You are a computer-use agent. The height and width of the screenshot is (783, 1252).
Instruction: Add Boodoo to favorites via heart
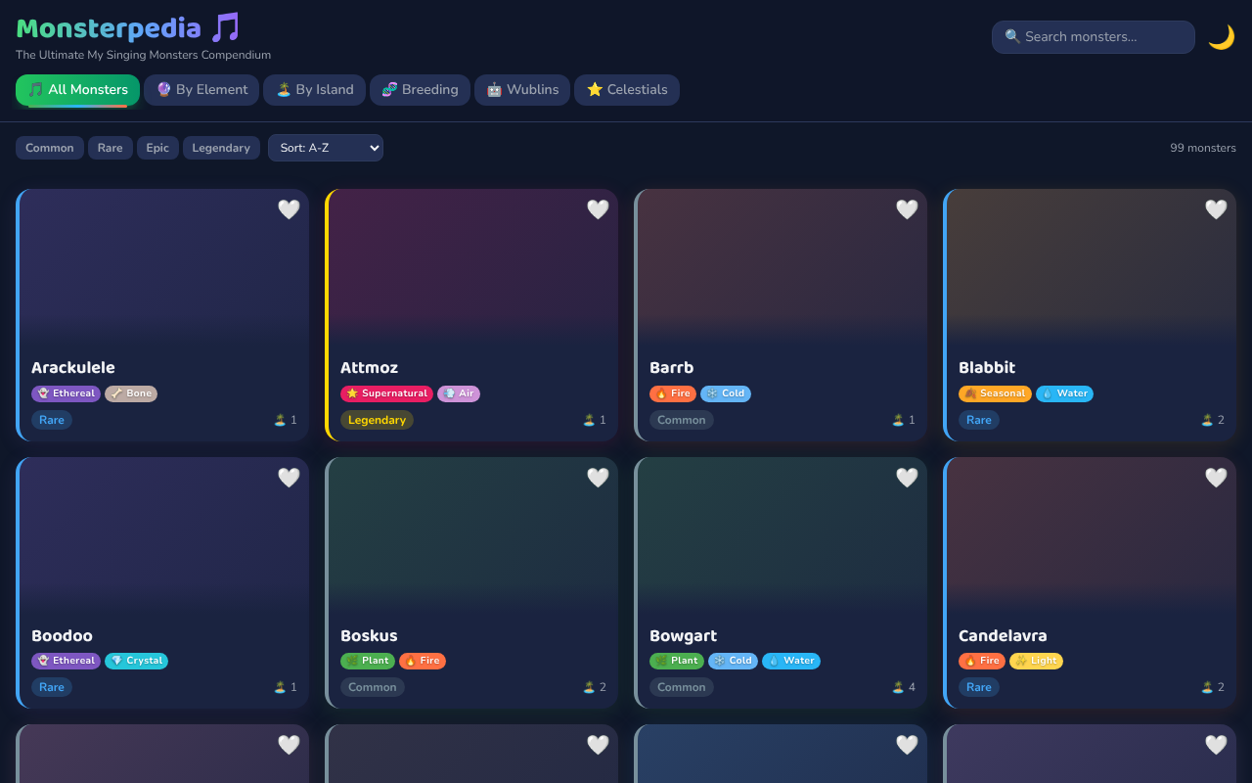coord(289,478)
